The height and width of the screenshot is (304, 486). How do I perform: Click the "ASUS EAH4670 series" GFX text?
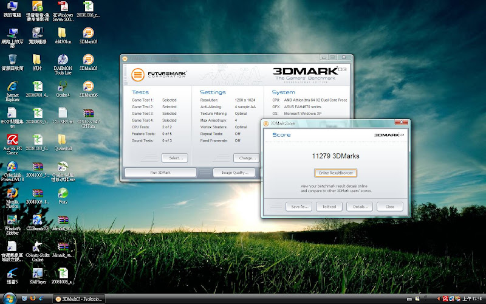(x=303, y=107)
